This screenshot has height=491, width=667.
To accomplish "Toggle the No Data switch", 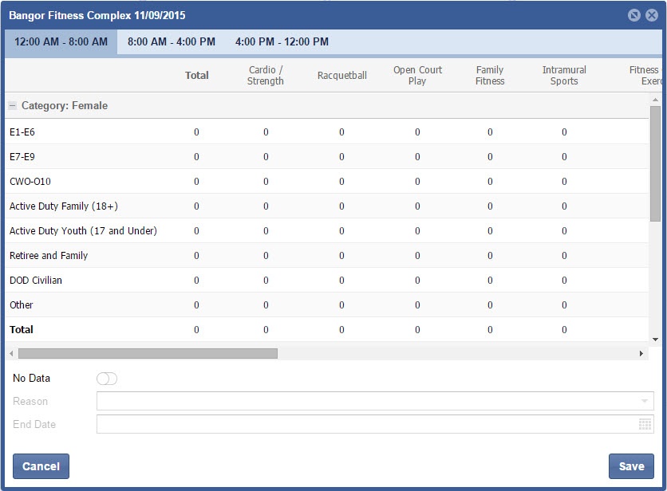I will (x=106, y=379).
